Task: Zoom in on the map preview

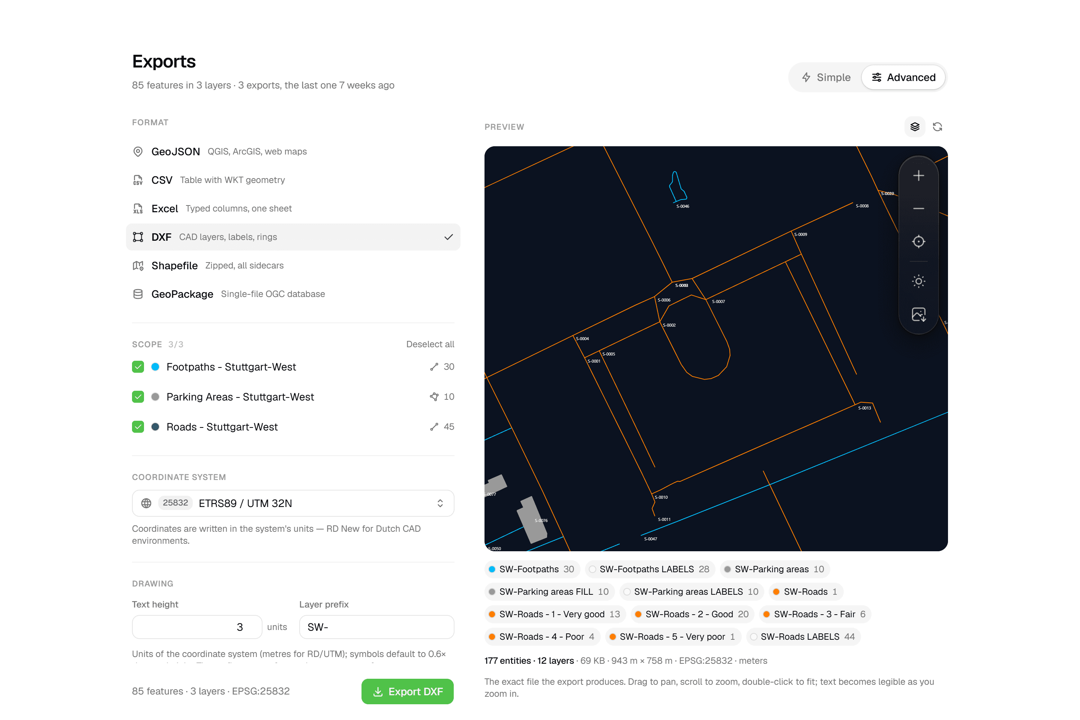Action: tap(918, 176)
